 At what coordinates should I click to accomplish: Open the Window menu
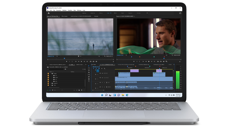pos(79,11)
